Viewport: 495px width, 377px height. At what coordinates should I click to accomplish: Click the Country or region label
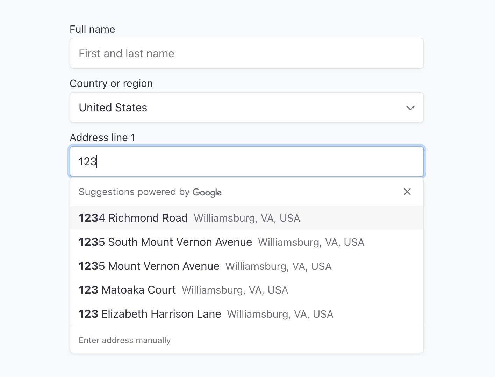pyautogui.click(x=111, y=83)
